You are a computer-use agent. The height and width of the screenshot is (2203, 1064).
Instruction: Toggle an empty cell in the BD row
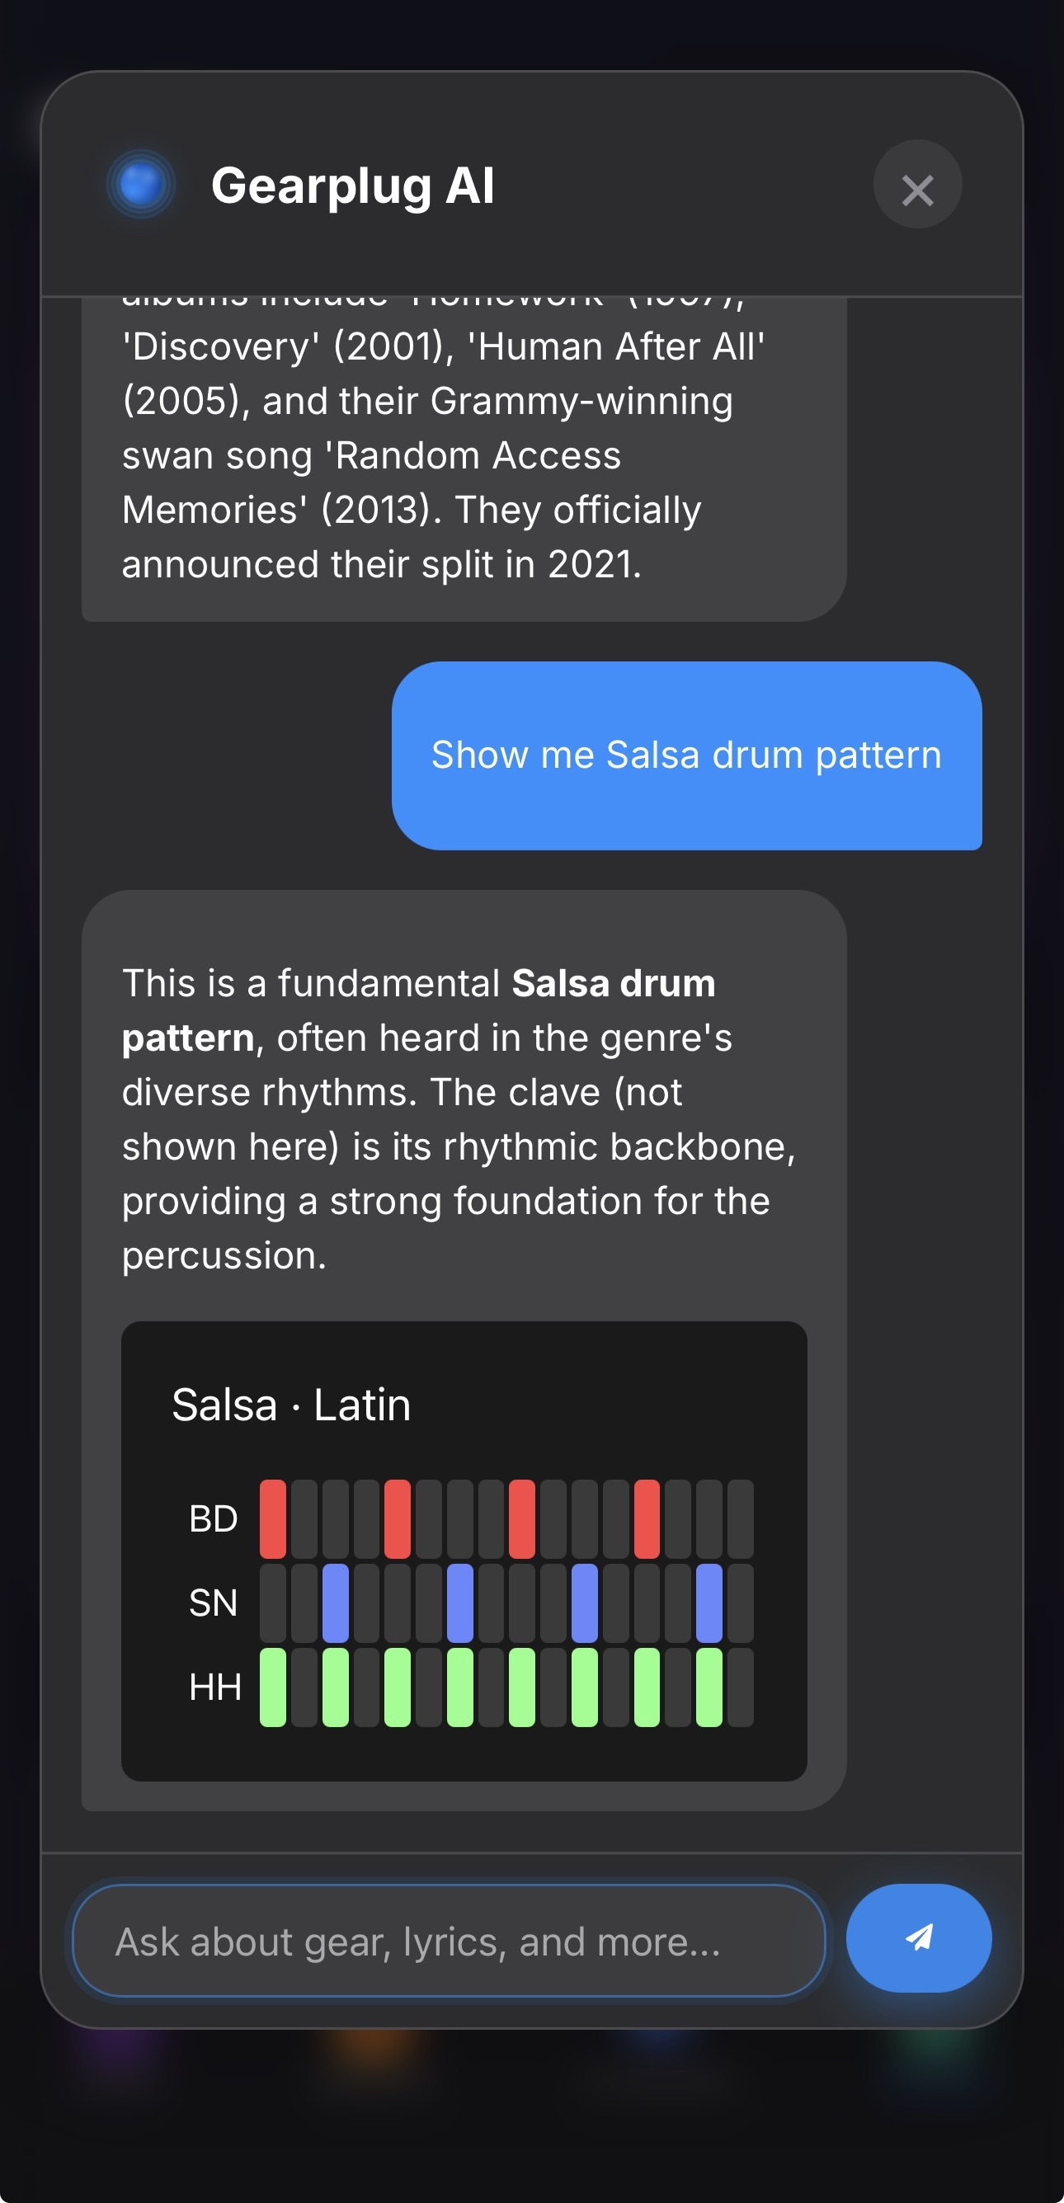tap(333, 1518)
